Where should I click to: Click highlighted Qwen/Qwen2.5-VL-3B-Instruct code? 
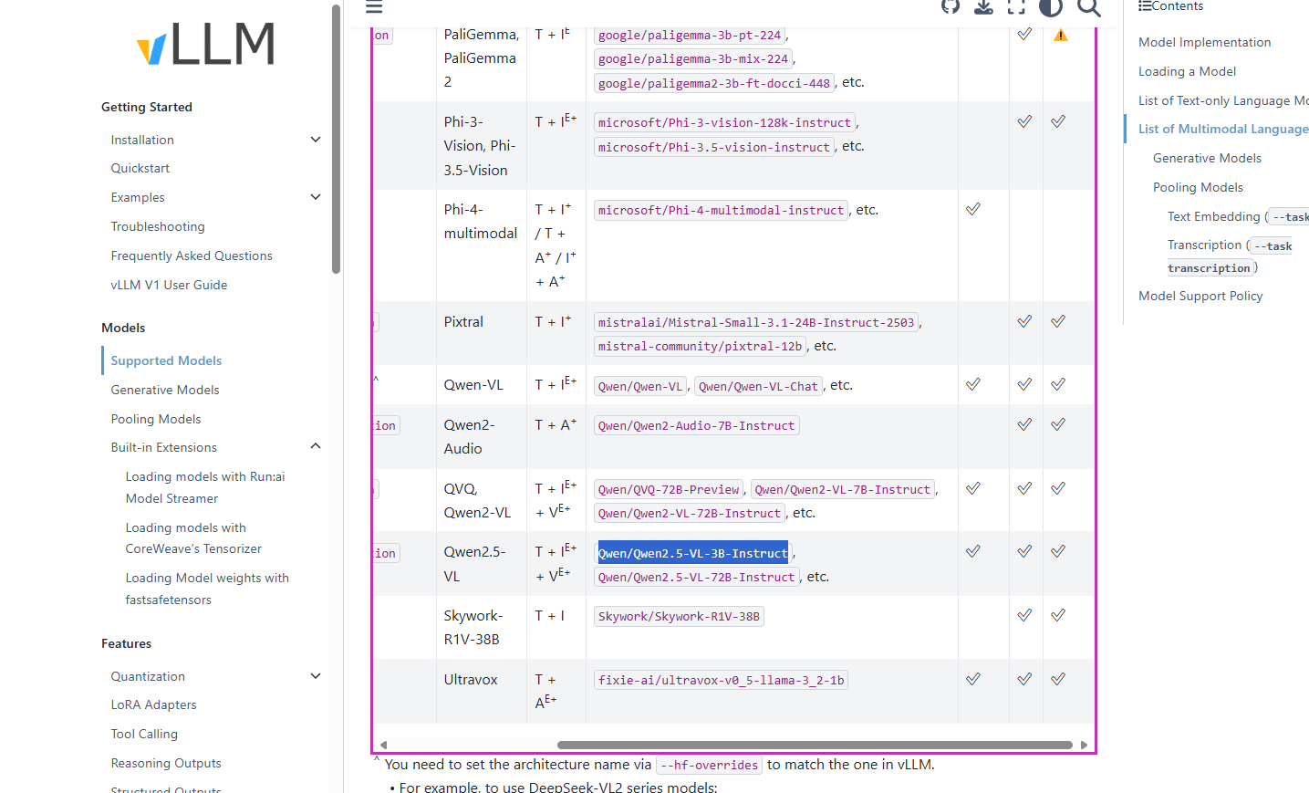pyautogui.click(x=692, y=554)
